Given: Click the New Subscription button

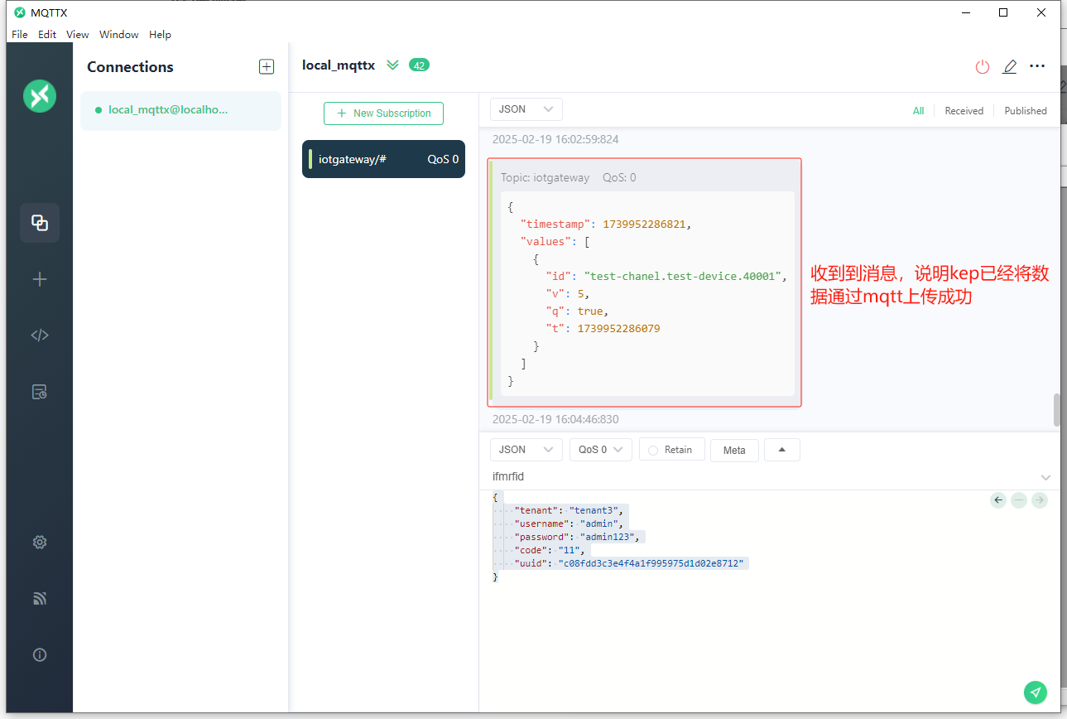Looking at the screenshot, I should point(383,113).
